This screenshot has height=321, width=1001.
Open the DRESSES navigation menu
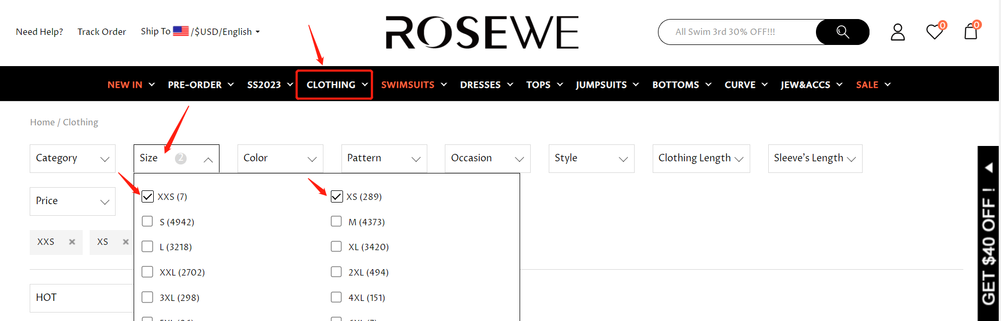pos(486,85)
